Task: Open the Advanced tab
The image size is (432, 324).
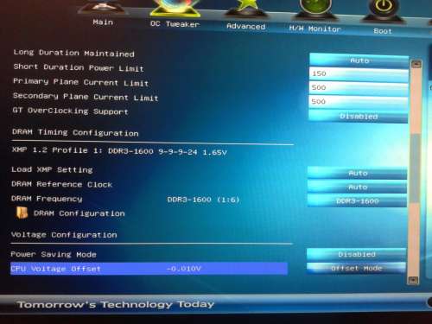Action: (245, 27)
